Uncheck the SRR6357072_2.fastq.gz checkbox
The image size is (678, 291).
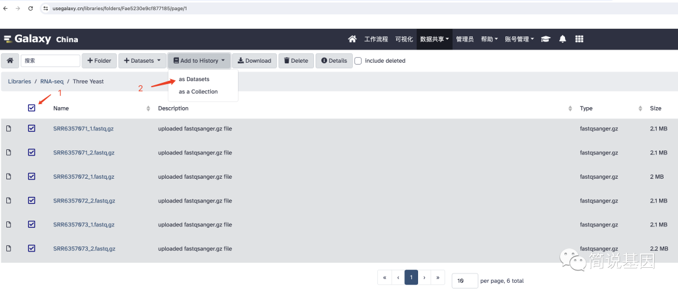pos(31,200)
